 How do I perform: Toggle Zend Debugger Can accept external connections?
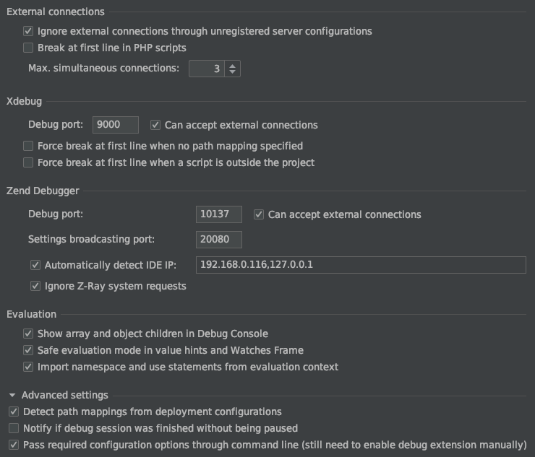[x=259, y=214]
